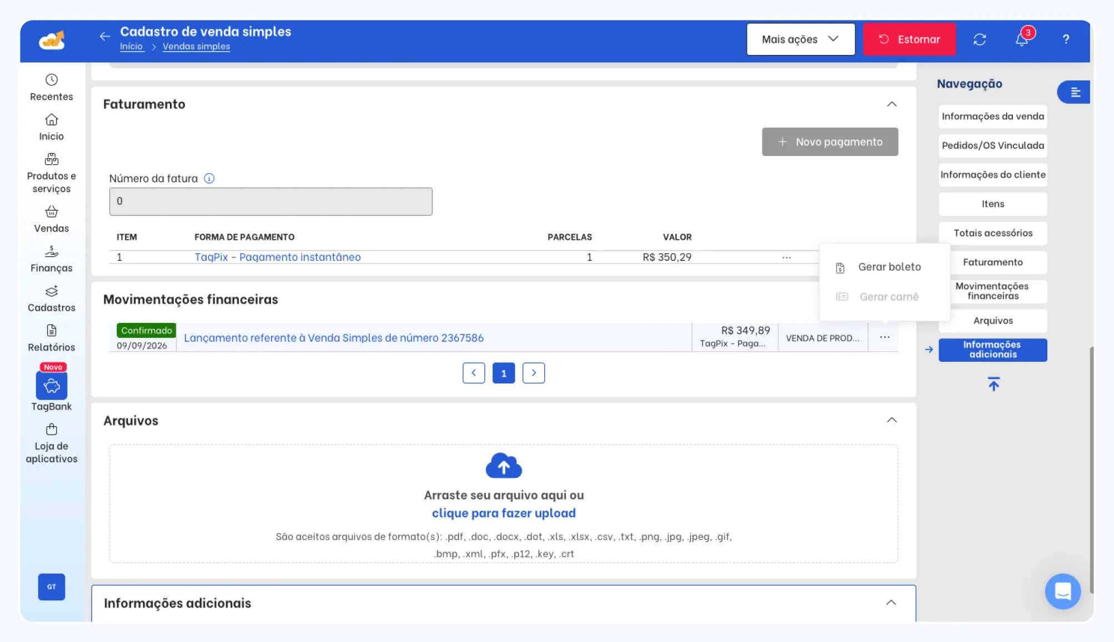Click Vendas simples breadcrumb link
Screen dimensions: 1114x642
(x=196, y=47)
